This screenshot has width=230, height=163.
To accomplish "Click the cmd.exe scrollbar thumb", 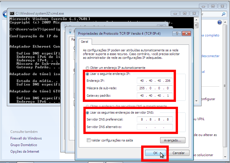I will pyautogui.click(x=196, y=25).
